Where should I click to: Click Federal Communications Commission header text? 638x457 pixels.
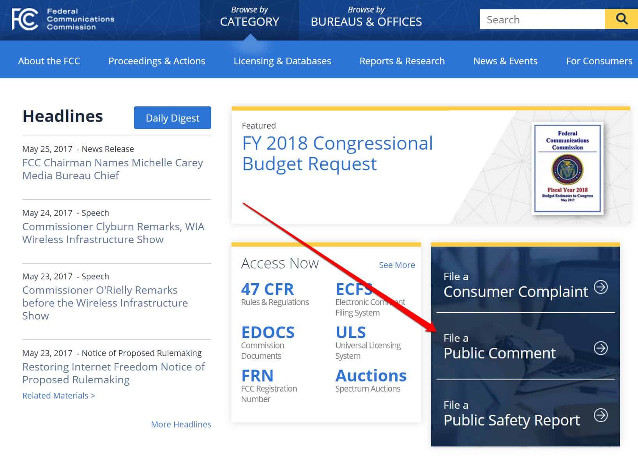click(x=81, y=19)
